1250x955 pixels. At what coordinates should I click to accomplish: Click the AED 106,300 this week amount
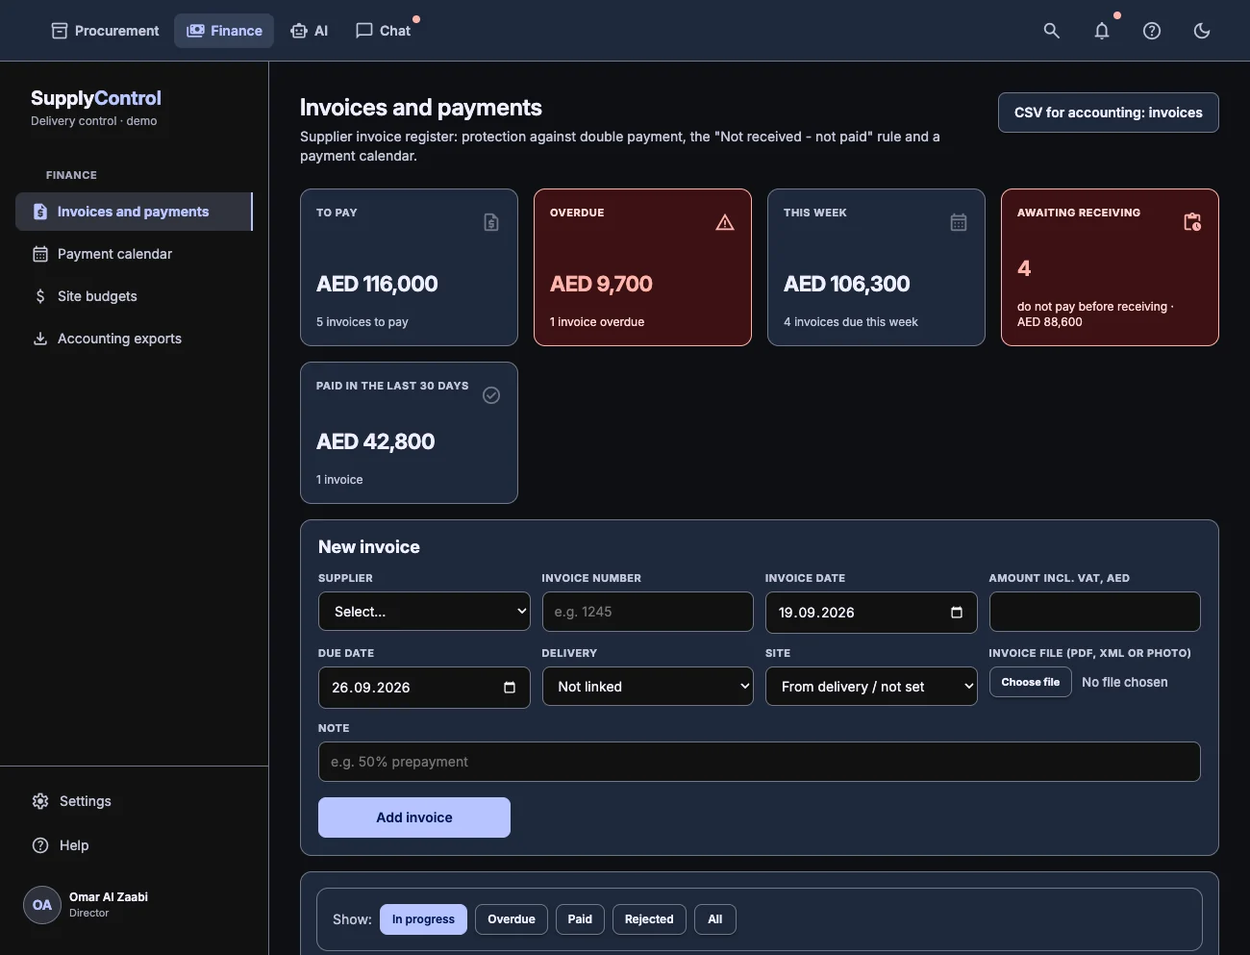point(847,284)
